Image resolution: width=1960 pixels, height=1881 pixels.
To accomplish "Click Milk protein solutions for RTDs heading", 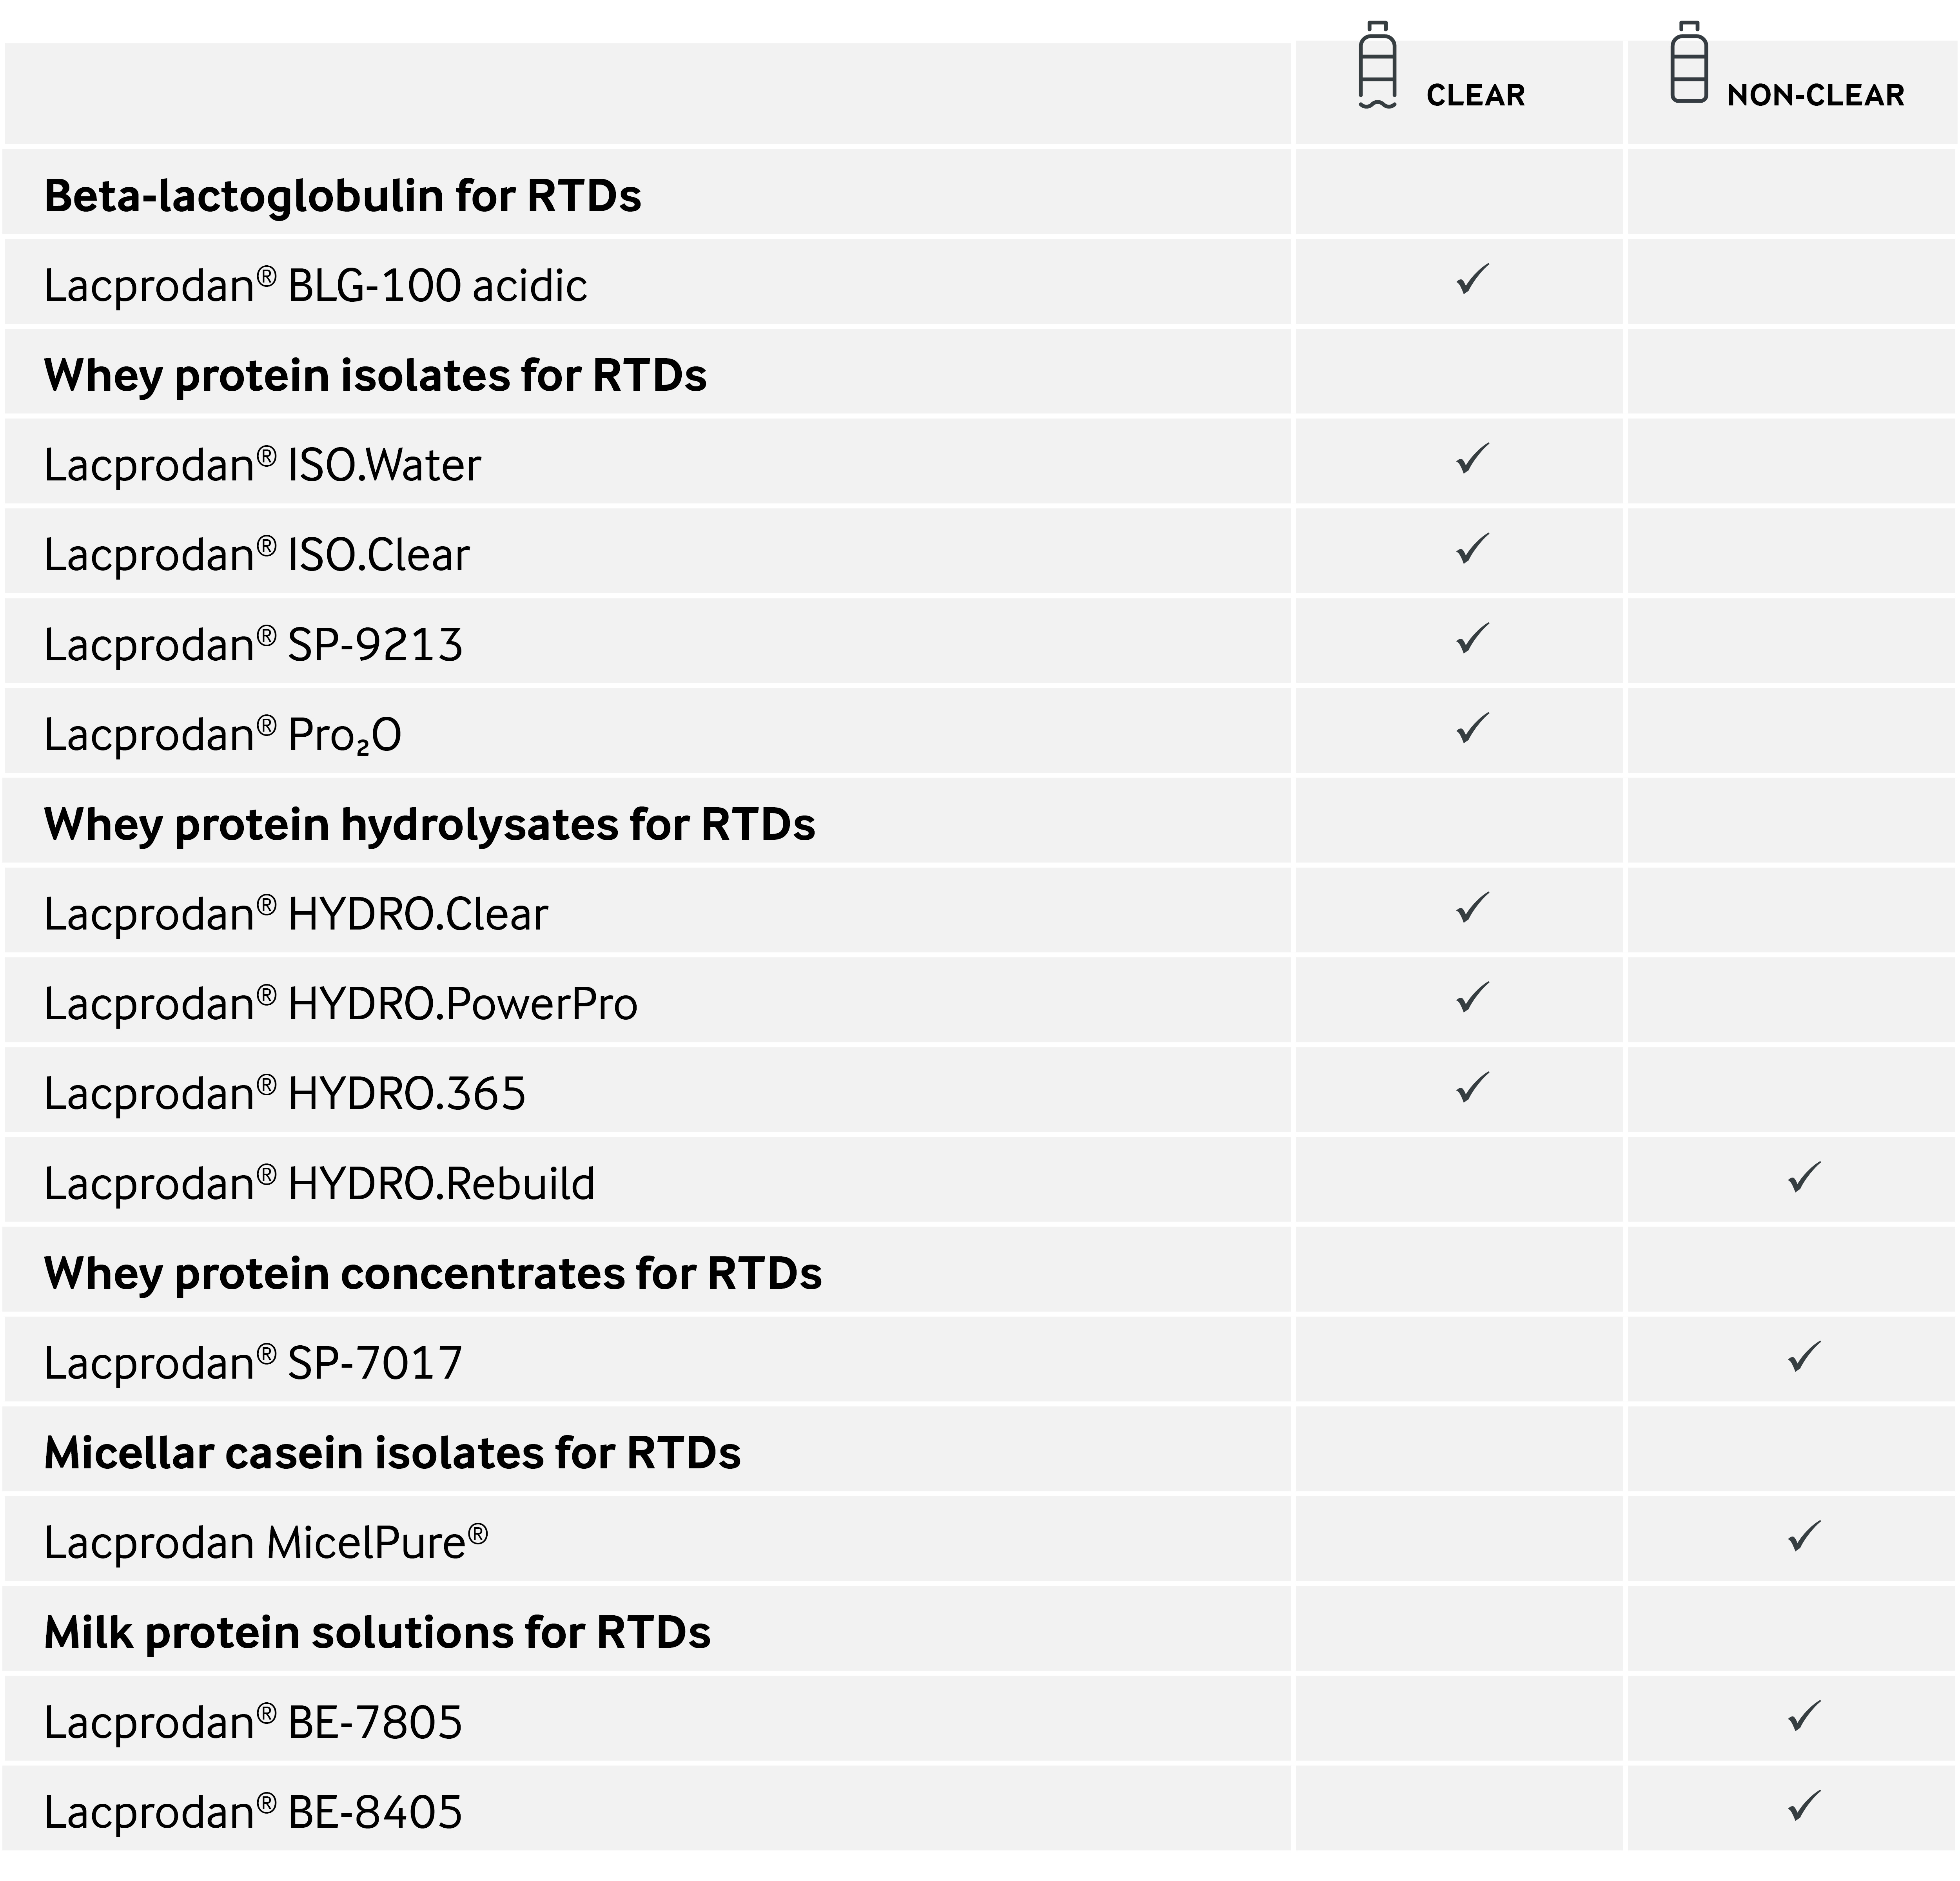I will click(377, 1633).
